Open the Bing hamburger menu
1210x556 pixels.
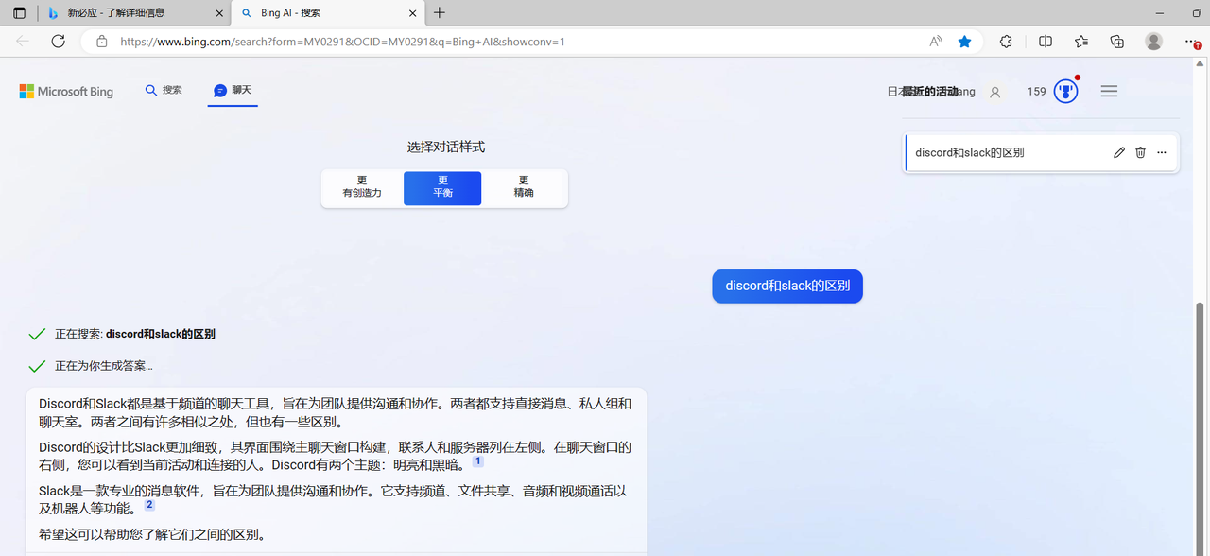coord(1109,92)
